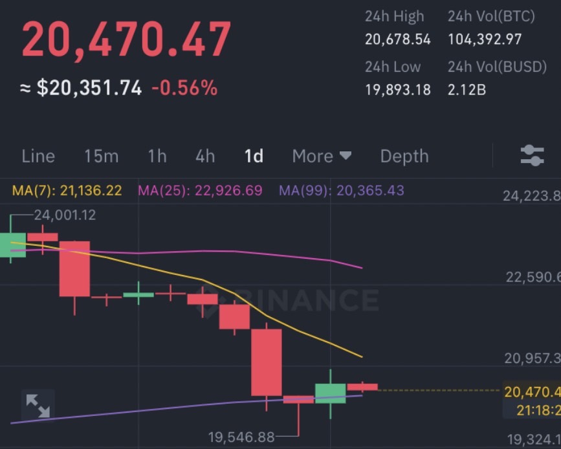This screenshot has width=561, height=449.
Task: Open the Depth chart tab
Action: point(404,157)
